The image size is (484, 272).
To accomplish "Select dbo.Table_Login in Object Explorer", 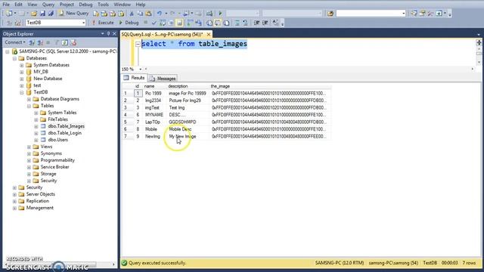I will [65, 133].
